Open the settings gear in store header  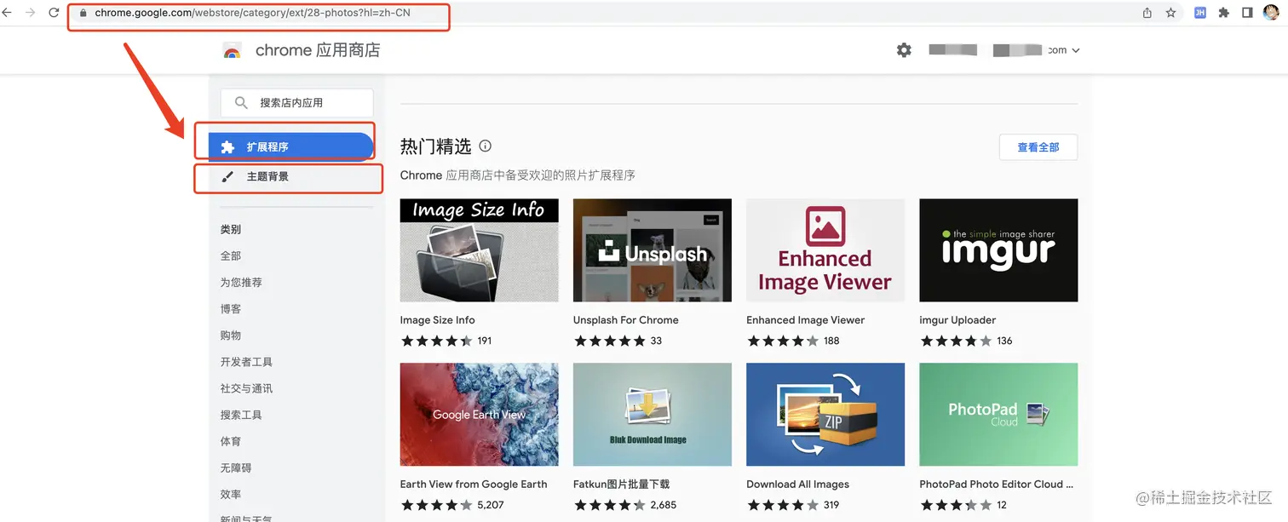(904, 50)
